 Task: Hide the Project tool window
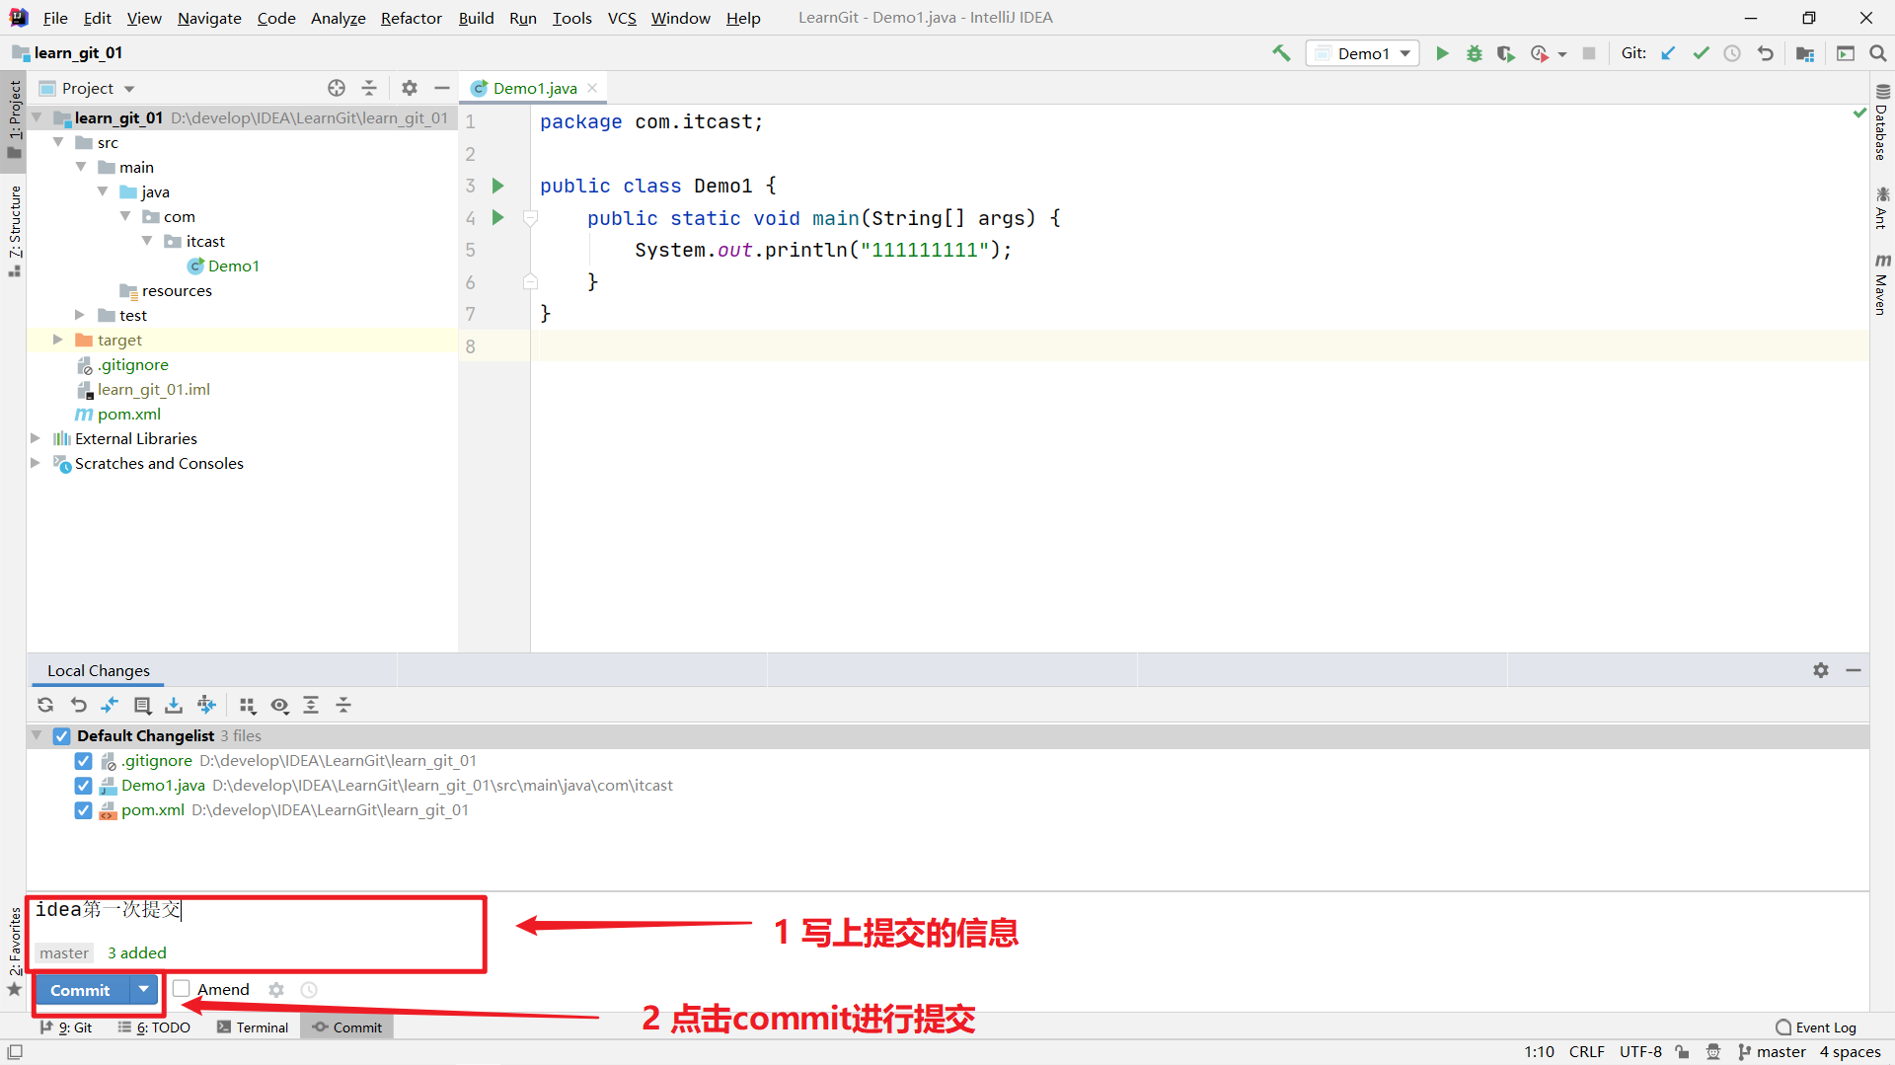point(442,88)
